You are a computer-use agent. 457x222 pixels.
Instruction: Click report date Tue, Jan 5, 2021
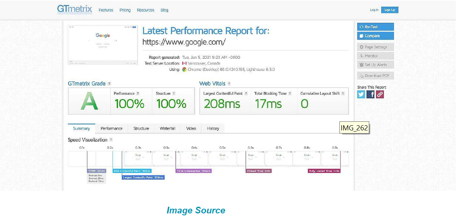(x=211, y=58)
